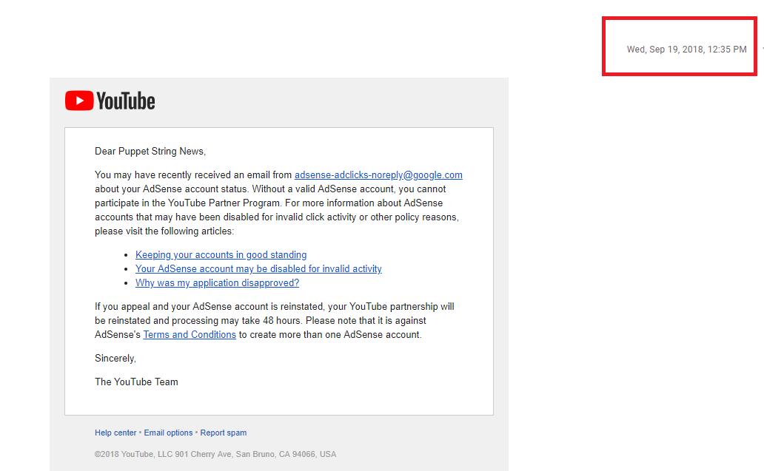
Task: Open the adsense-adclicks-noreply@google.com email link
Action: [x=378, y=174]
